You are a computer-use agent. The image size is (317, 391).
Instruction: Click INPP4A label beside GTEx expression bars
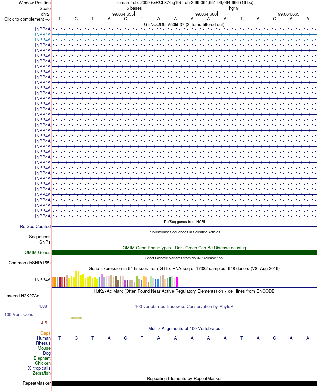tap(43, 280)
